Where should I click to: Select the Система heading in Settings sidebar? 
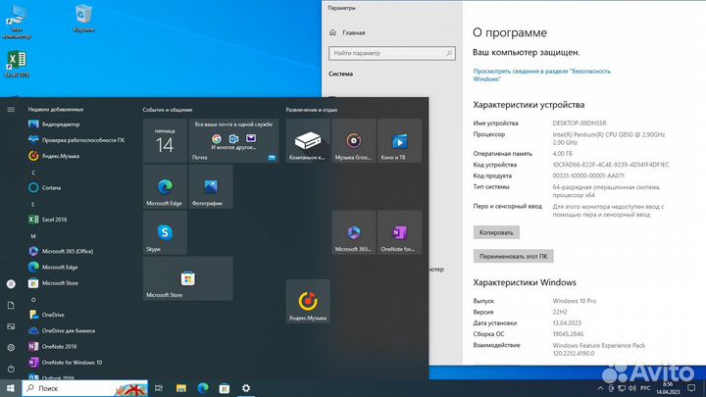click(341, 74)
